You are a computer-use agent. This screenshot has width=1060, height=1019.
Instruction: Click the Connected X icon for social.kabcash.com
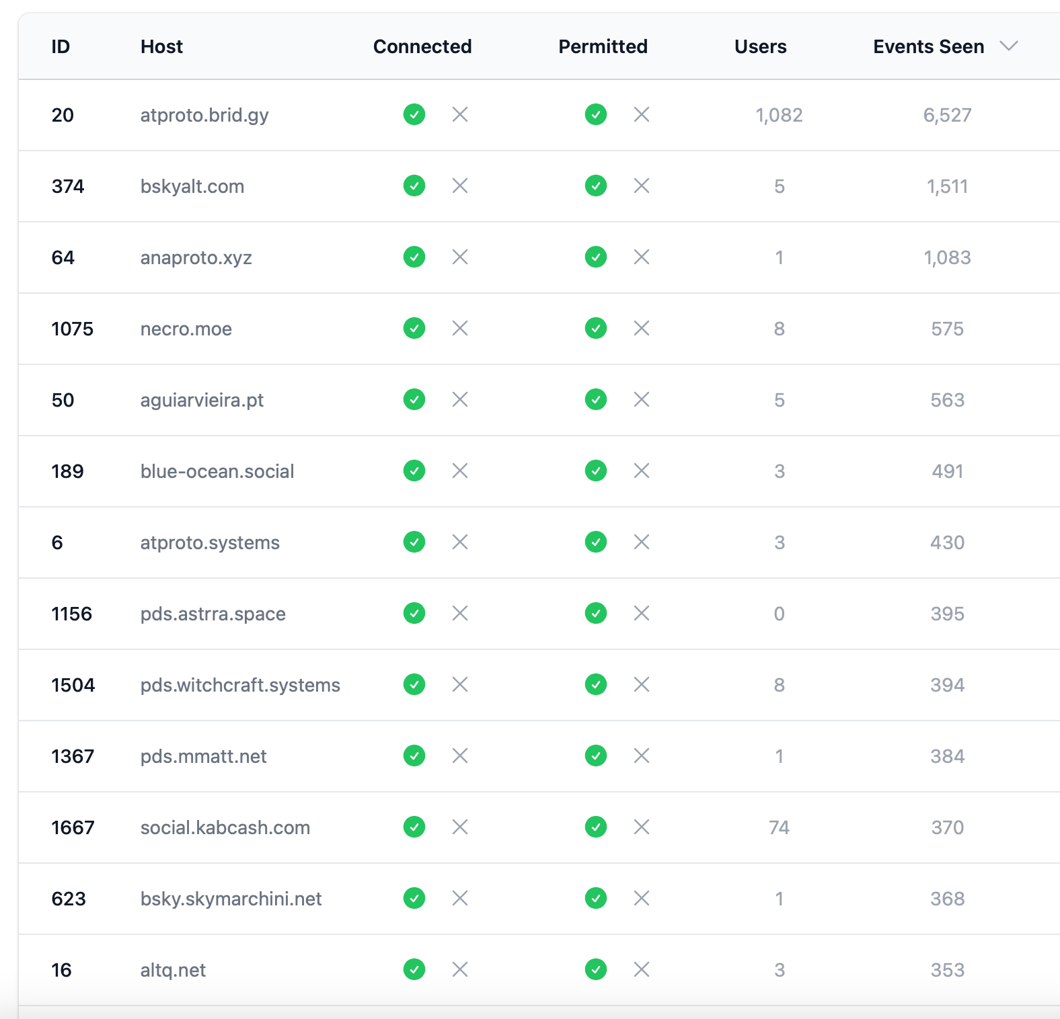(460, 827)
